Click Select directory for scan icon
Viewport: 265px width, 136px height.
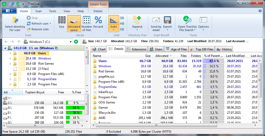(x=15, y=20)
